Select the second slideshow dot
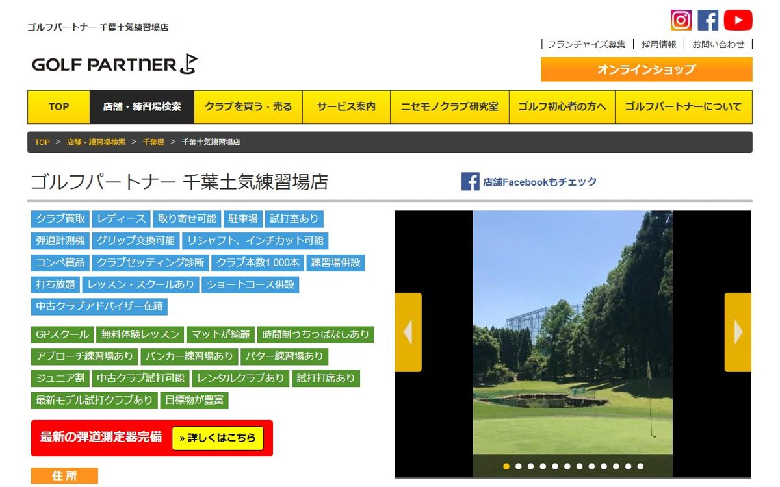 tap(519, 466)
